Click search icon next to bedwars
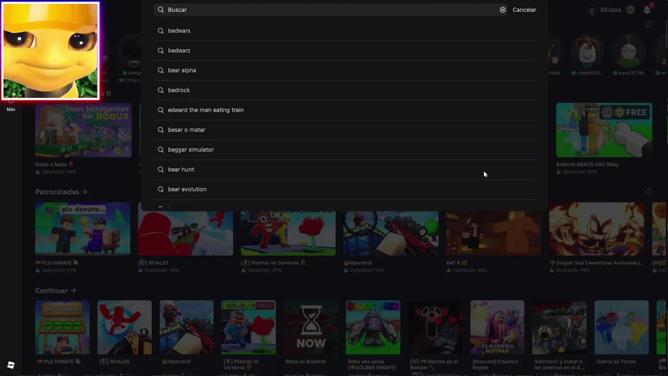Viewport: 668px width, 376px height. (x=161, y=31)
